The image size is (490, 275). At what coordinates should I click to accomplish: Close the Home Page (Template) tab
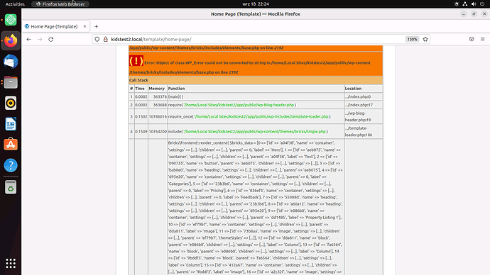(85, 26)
